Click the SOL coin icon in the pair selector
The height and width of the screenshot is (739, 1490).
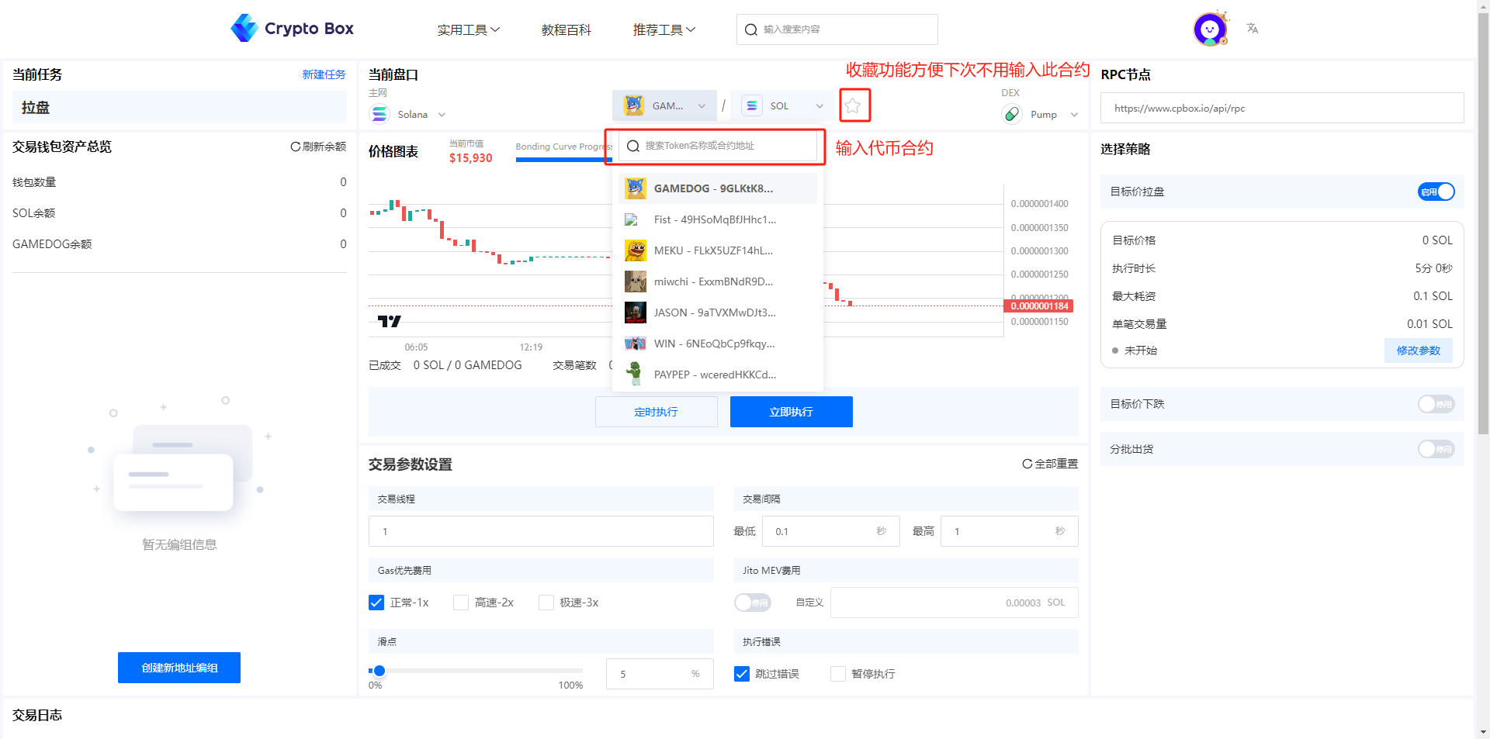click(751, 105)
